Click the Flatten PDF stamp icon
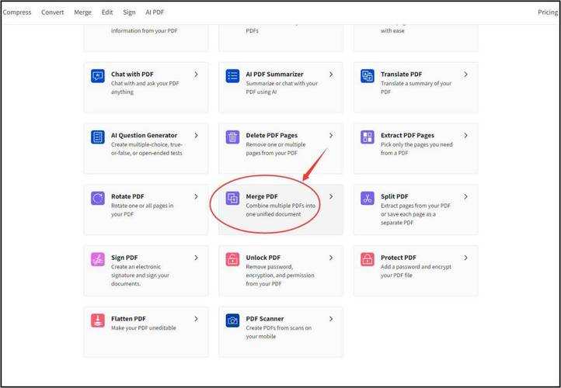561x388 pixels. tap(98, 320)
